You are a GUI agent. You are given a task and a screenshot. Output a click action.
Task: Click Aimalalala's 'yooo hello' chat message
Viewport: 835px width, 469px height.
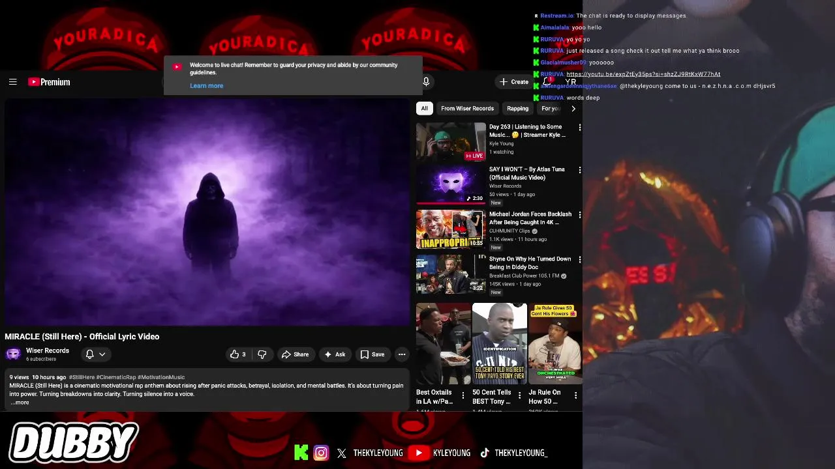586,27
